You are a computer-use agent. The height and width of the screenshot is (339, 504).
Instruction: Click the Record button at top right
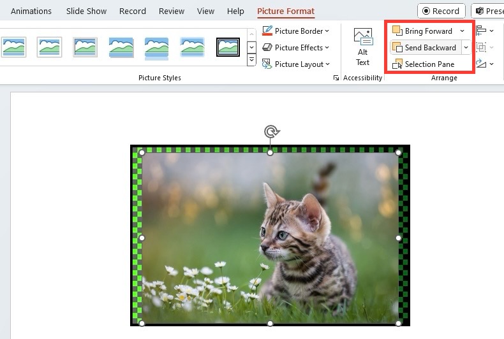(441, 11)
